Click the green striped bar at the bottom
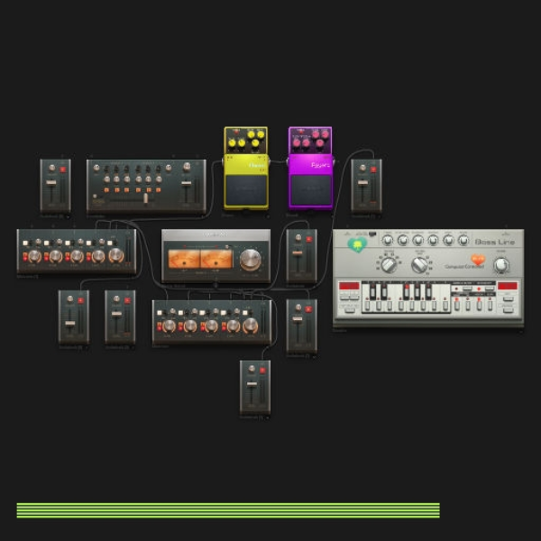The image size is (541, 541). 228,510
